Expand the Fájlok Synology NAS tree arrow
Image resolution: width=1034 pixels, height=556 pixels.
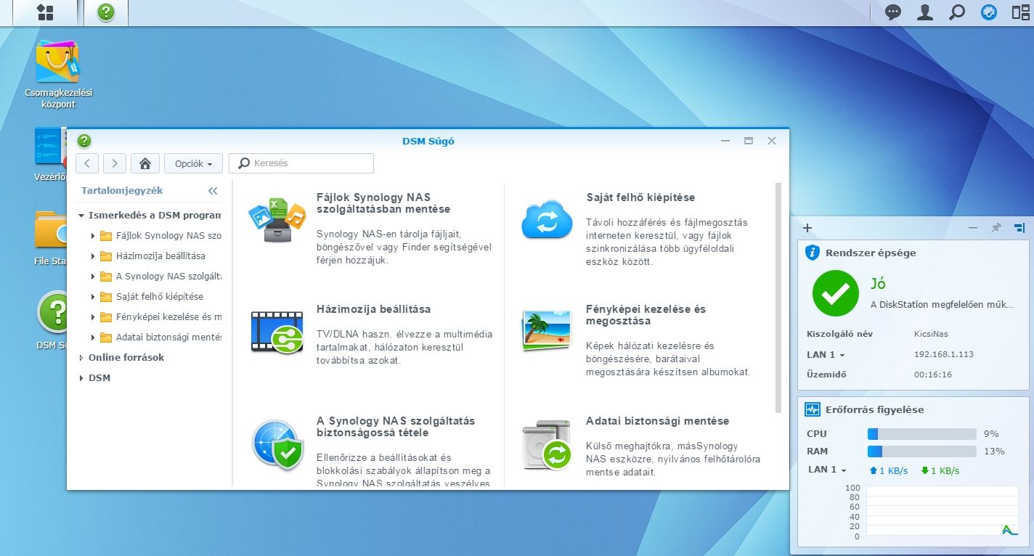click(93, 236)
